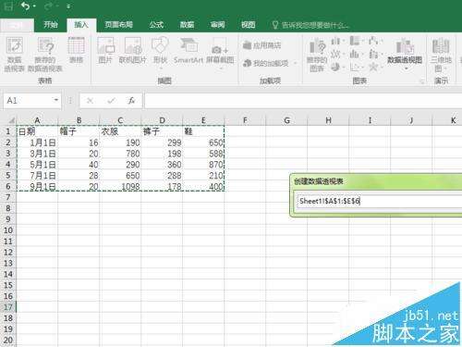Click the cancel X in formula bar

[x=90, y=101]
